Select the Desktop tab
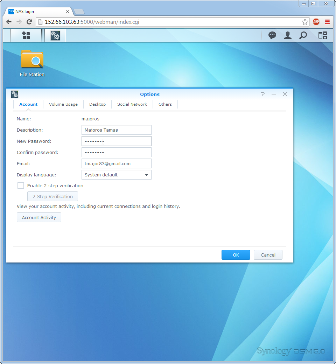The height and width of the screenshot is (364, 336). click(x=97, y=104)
